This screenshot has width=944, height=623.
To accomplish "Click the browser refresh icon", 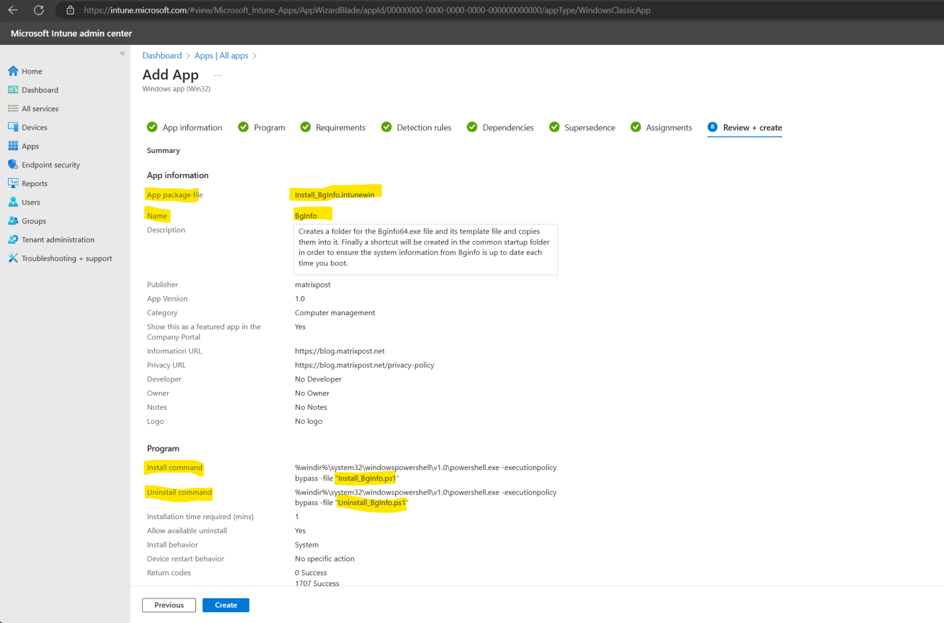I will click(x=39, y=10).
